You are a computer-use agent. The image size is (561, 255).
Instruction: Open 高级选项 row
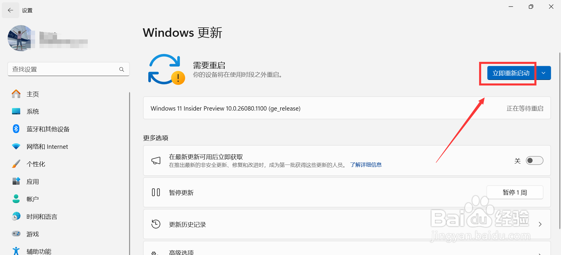point(347,248)
